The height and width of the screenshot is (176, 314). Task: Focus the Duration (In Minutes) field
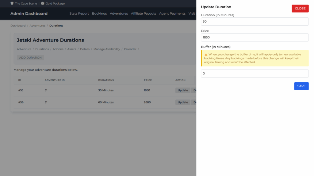click(255, 21)
